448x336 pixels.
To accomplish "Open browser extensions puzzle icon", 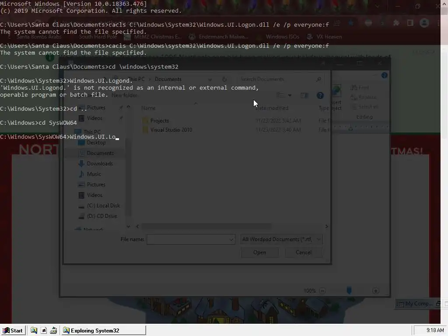I will click(396, 23).
